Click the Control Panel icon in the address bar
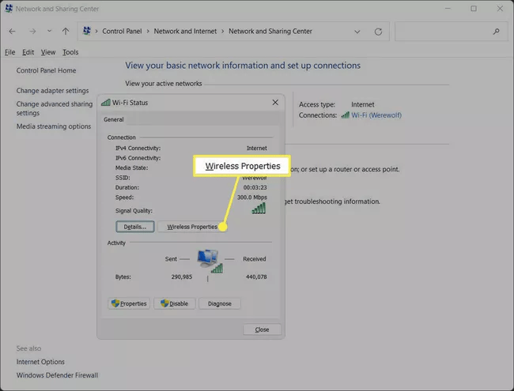Screen dimensions: 514x391 [x=87, y=31]
